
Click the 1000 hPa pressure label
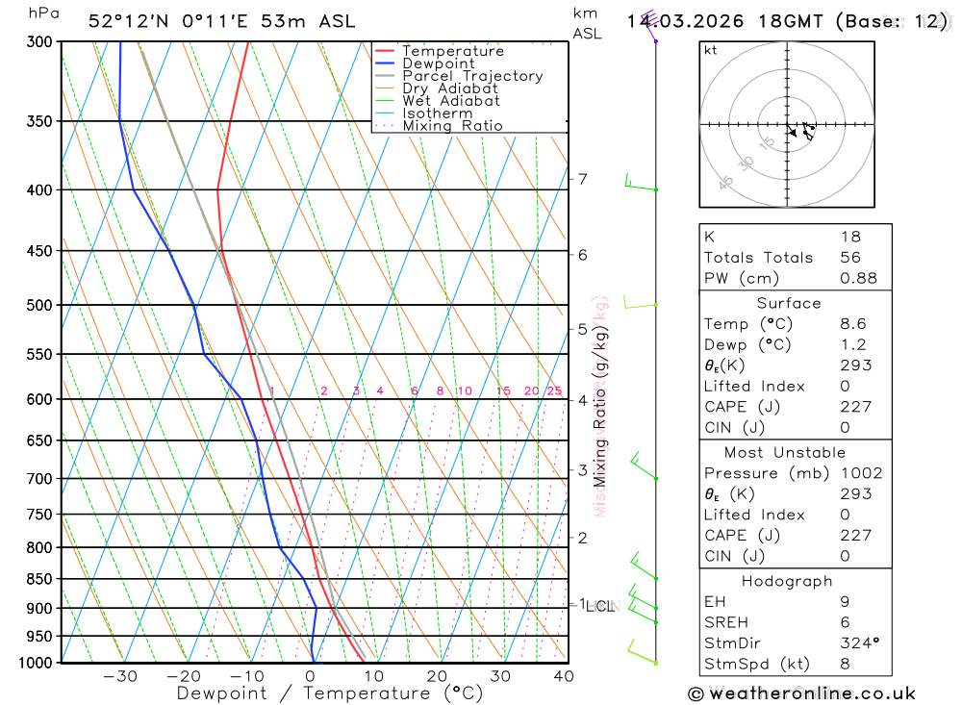[36, 663]
